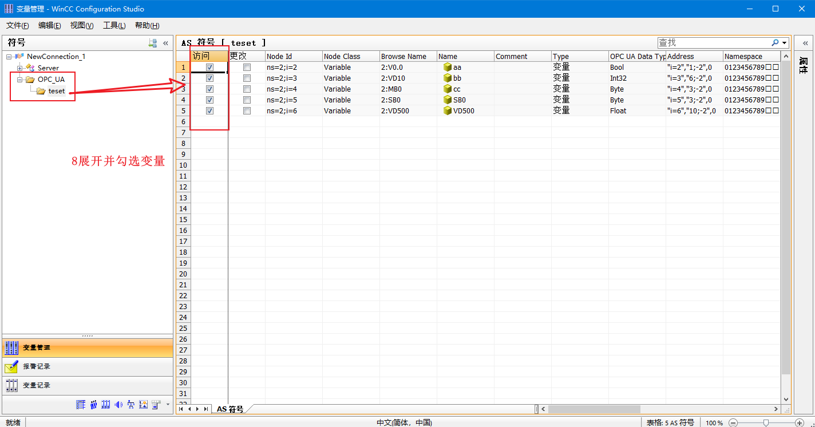This screenshot has width=815, height=427.
Task: Click the yellow cube icon next to SB0
Action: [448, 100]
